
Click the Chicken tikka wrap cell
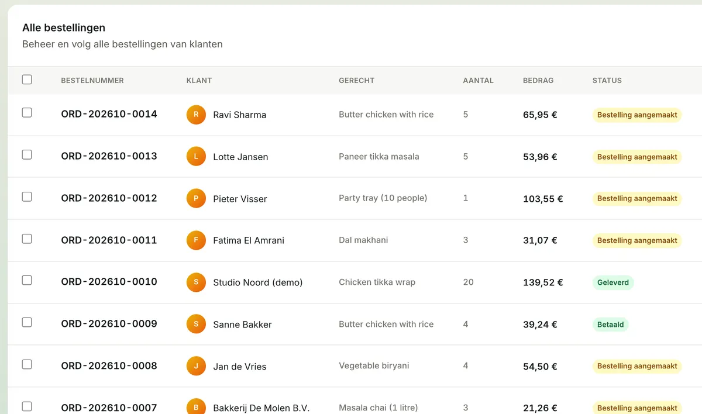tap(377, 282)
